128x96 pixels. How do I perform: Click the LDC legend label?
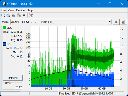[x=9, y=28]
